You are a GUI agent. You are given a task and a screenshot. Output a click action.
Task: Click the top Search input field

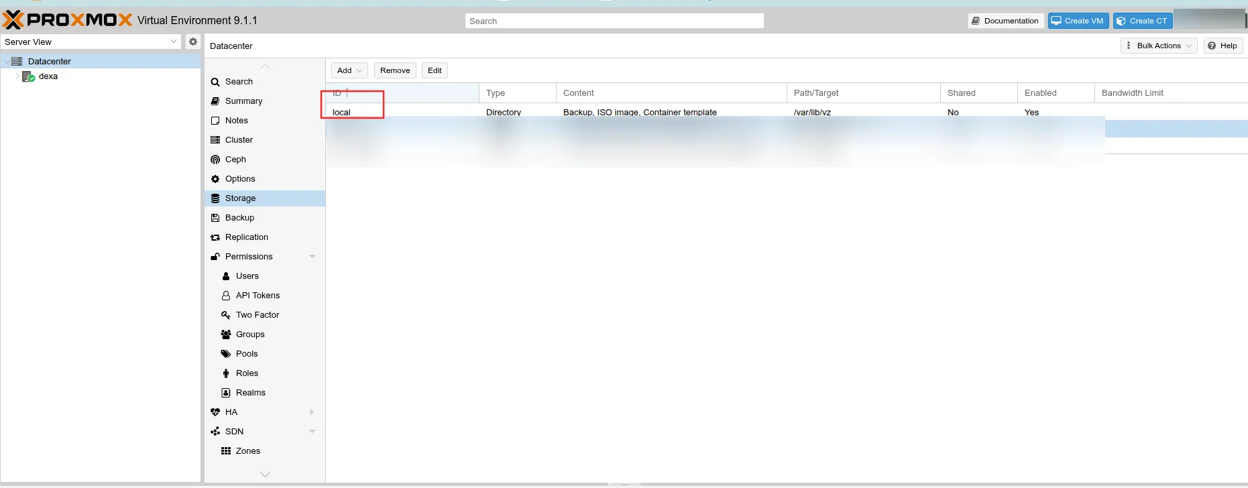(x=614, y=21)
